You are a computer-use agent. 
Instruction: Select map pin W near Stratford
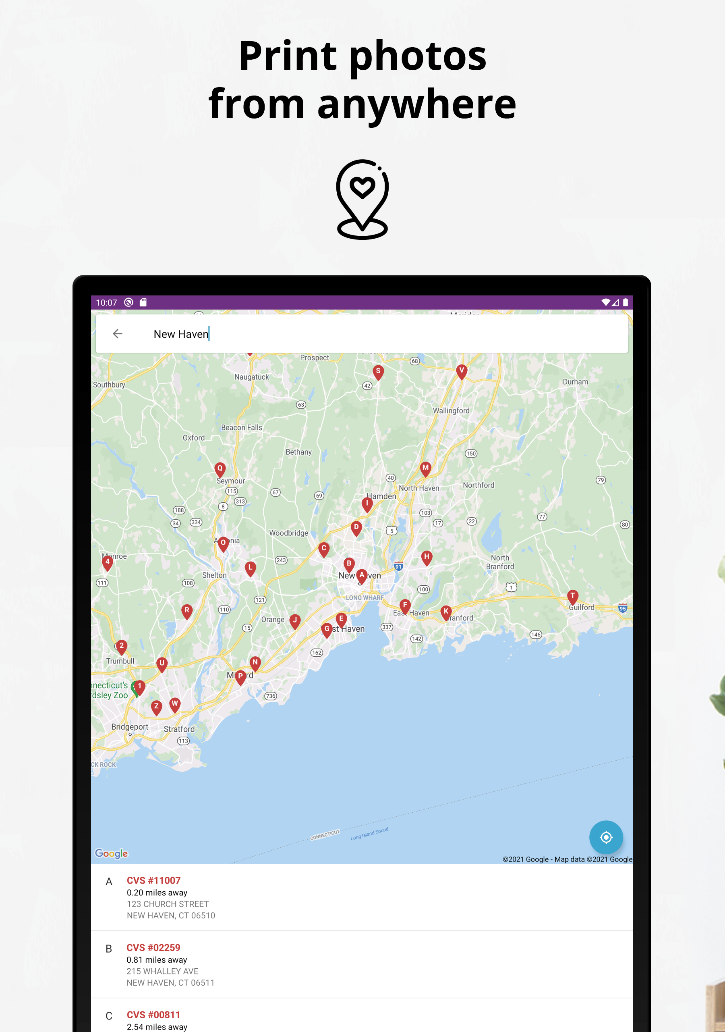[x=175, y=705]
